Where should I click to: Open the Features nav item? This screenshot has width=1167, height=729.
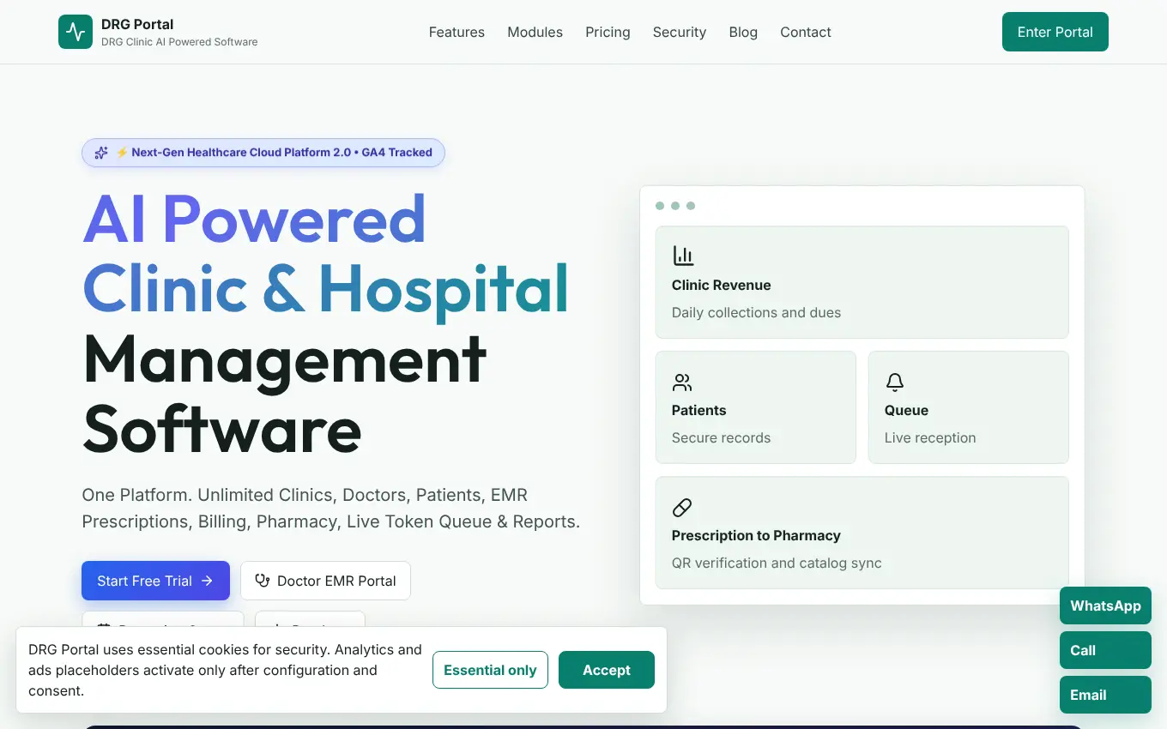[x=457, y=32]
